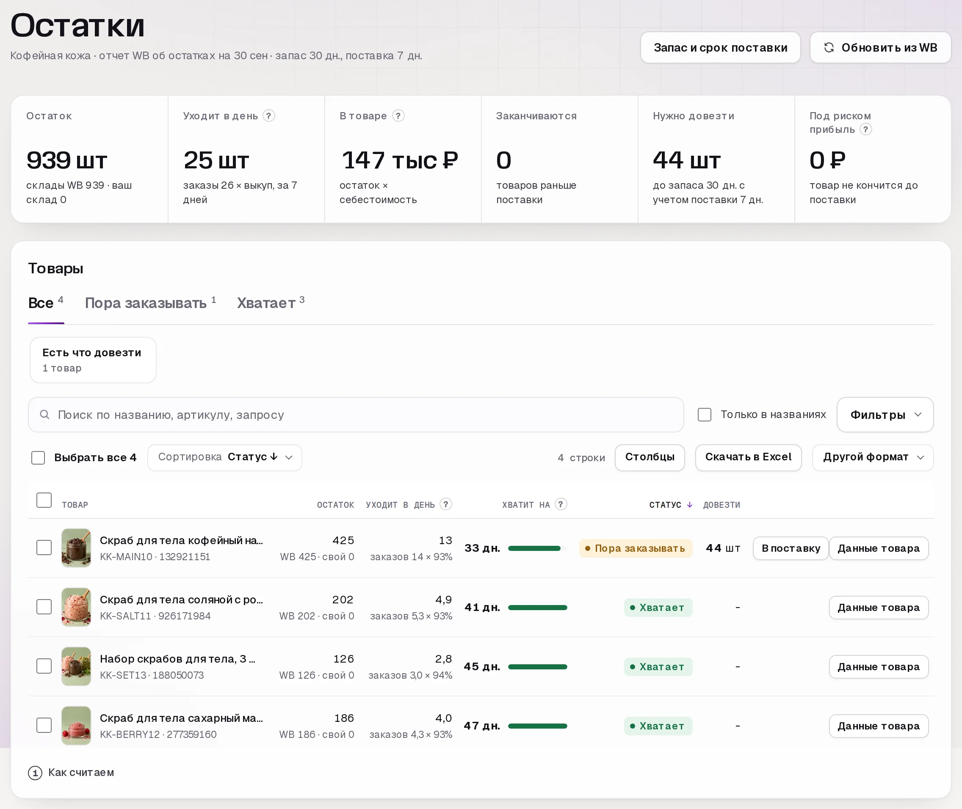The height and width of the screenshot is (809, 962).
Task: Click В поставку for coffee scrub
Action: pyautogui.click(x=791, y=548)
